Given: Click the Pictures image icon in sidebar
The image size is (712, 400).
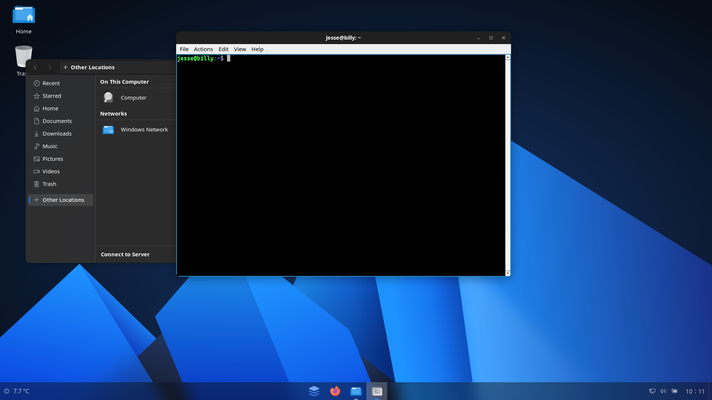Looking at the screenshot, I should pos(36,159).
